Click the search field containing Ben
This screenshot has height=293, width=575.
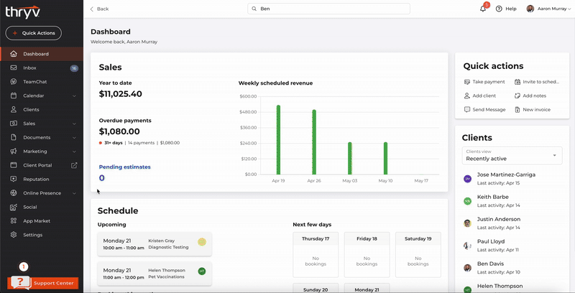pos(328,9)
